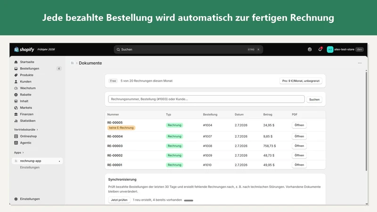Open PDF for invoice RE-00005

click(299, 125)
